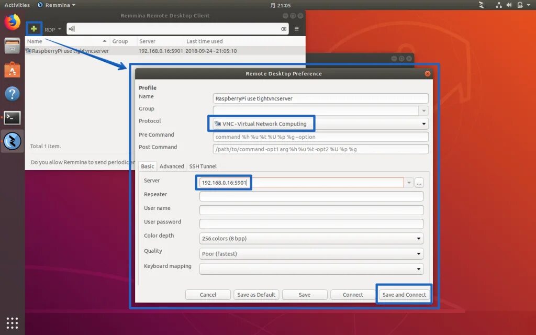Open the Remmina app menu in top bar
This screenshot has width=536, height=335.
pos(57,5)
